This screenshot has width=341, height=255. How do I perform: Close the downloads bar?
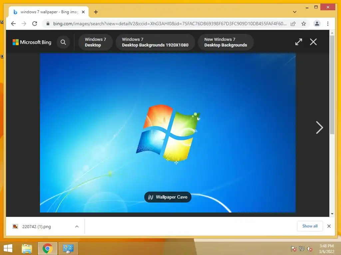329,226
